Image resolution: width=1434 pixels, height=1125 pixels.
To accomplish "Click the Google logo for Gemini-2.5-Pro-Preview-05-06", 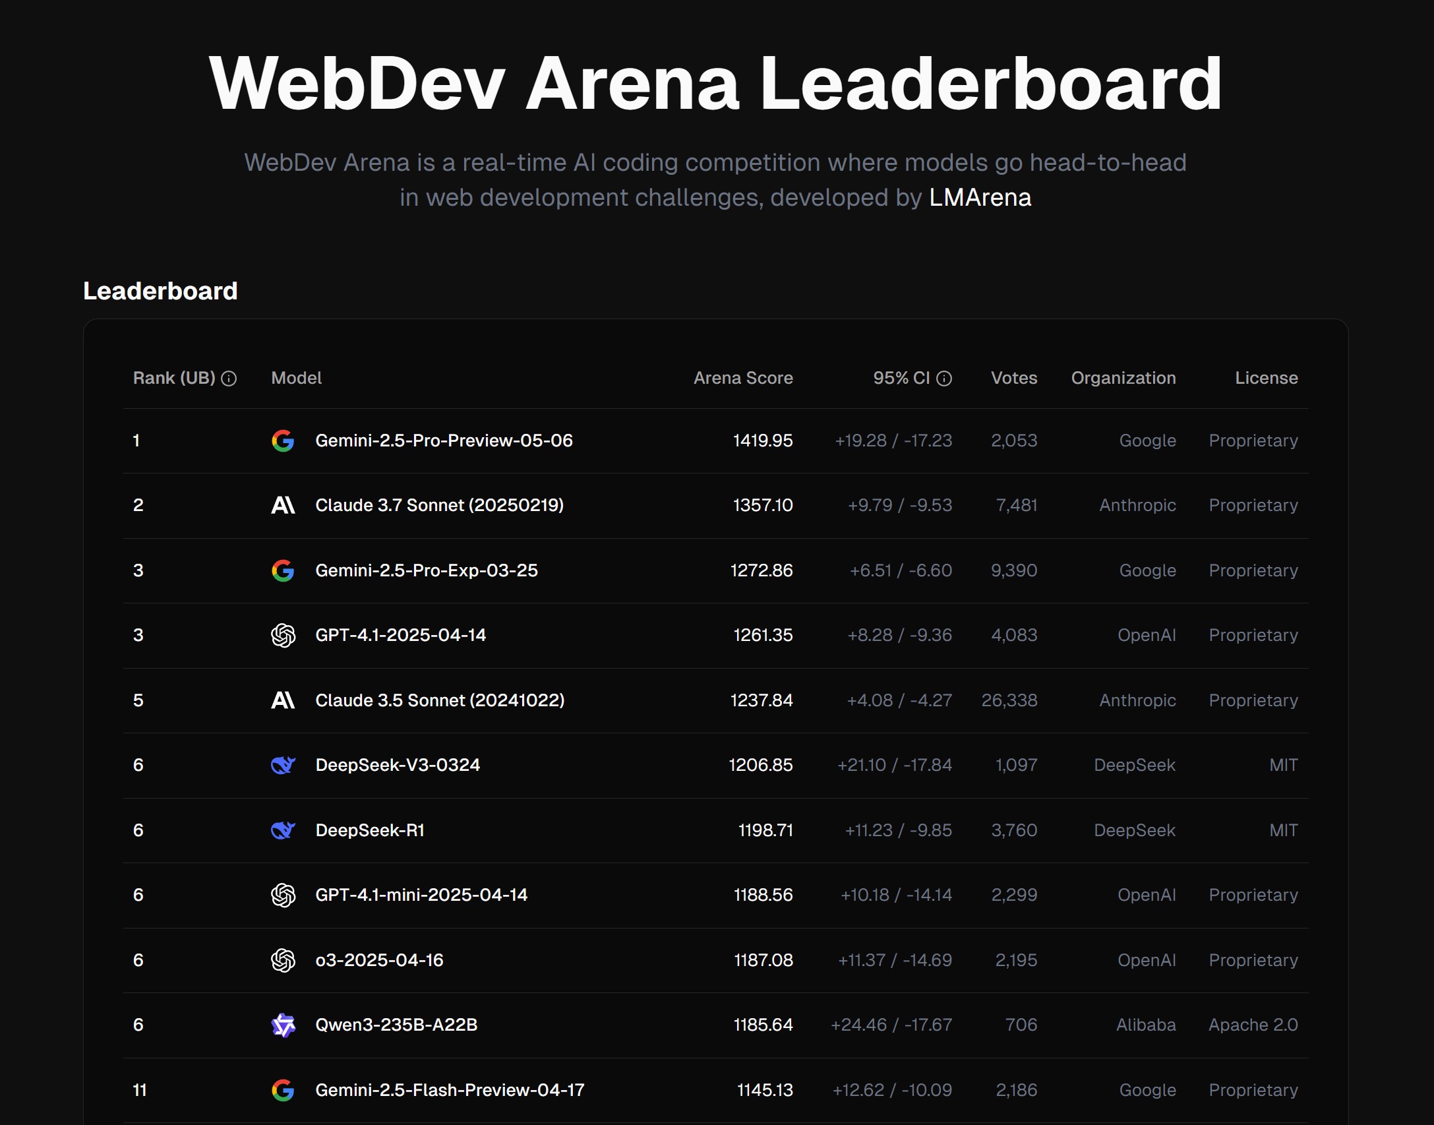I will pos(283,441).
